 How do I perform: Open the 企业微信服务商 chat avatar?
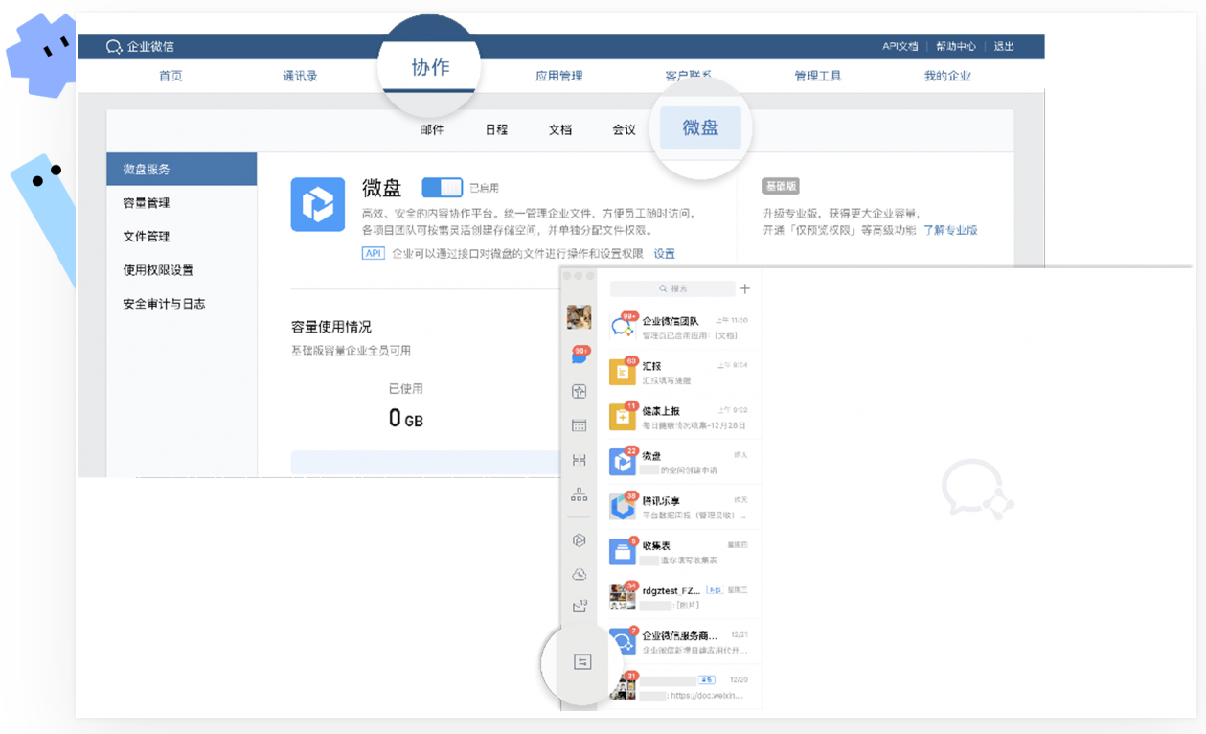(x=623, y=641)
